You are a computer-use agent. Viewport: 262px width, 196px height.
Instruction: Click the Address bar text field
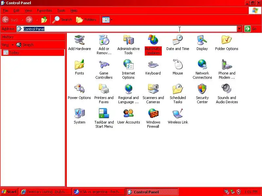point(127,29)
